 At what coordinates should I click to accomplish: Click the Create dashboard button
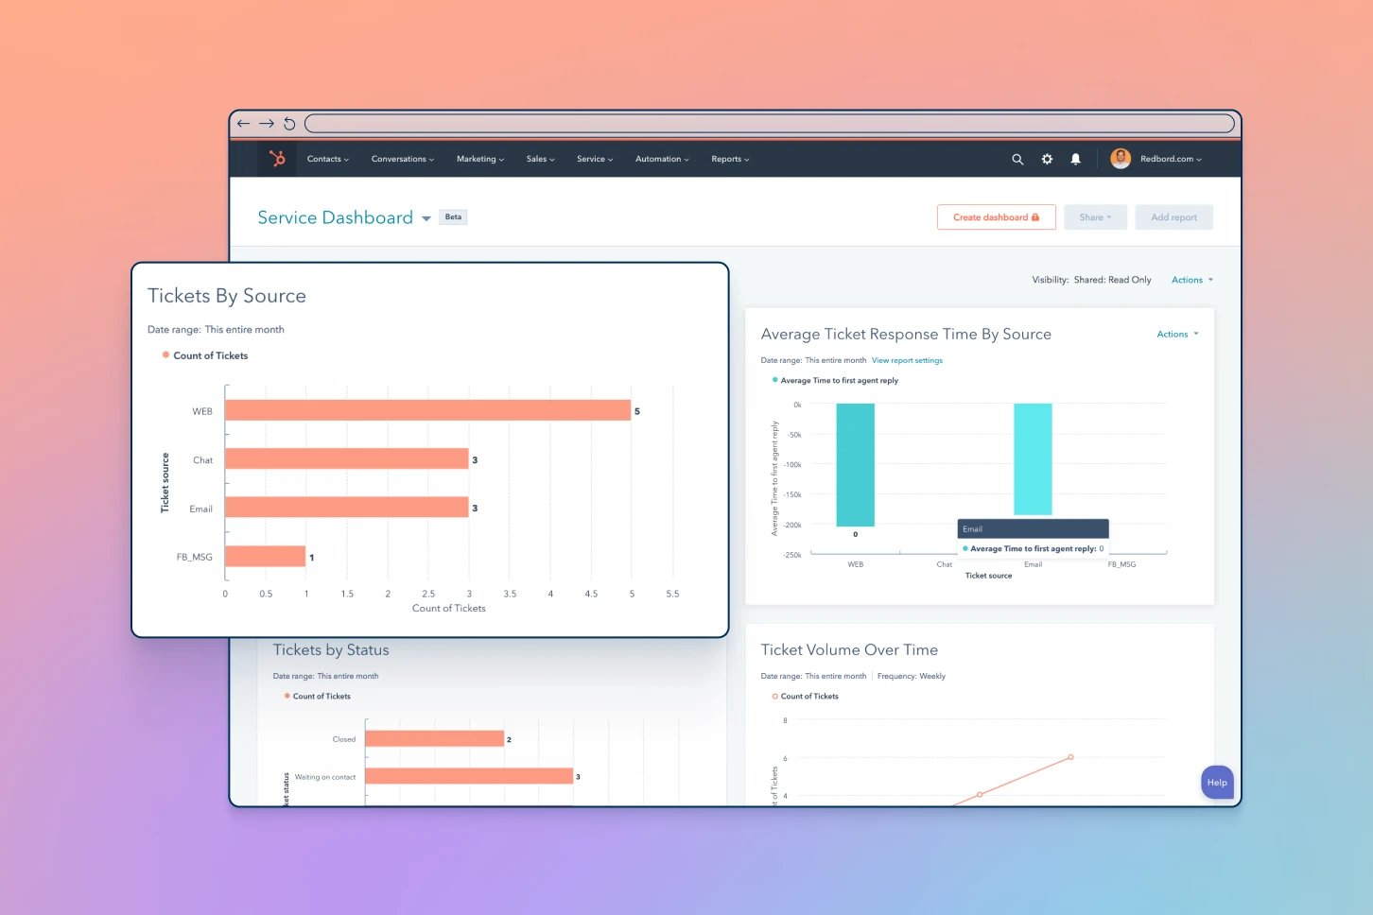[996, 217]
